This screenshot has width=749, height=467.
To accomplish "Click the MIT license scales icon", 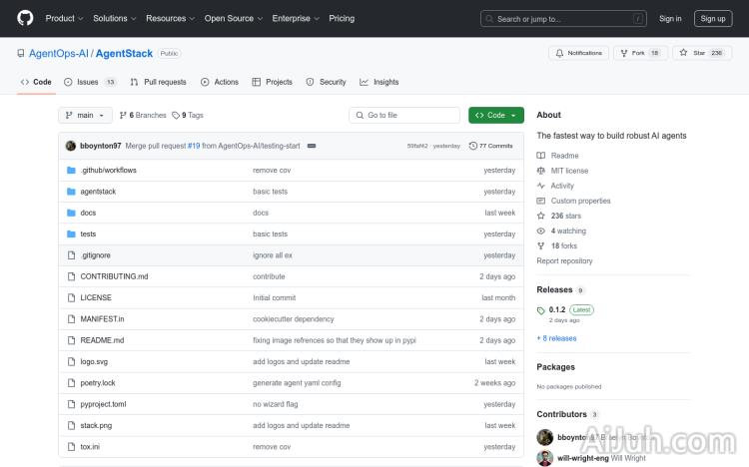I will tap(540, 171).
